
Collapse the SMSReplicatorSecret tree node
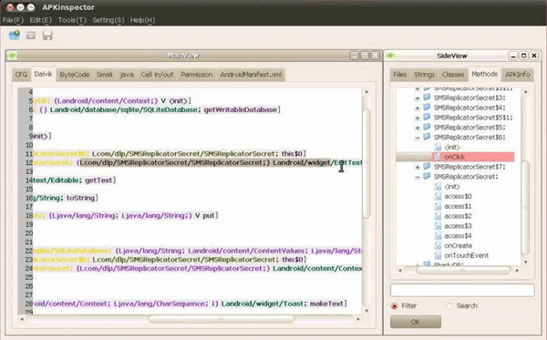click(418, 178)
